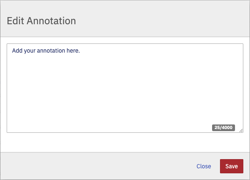Place cursor in "Add your annotation here." text
Image resolution: width=250 pixels, height=180 pixels.
tap(46, 51)
